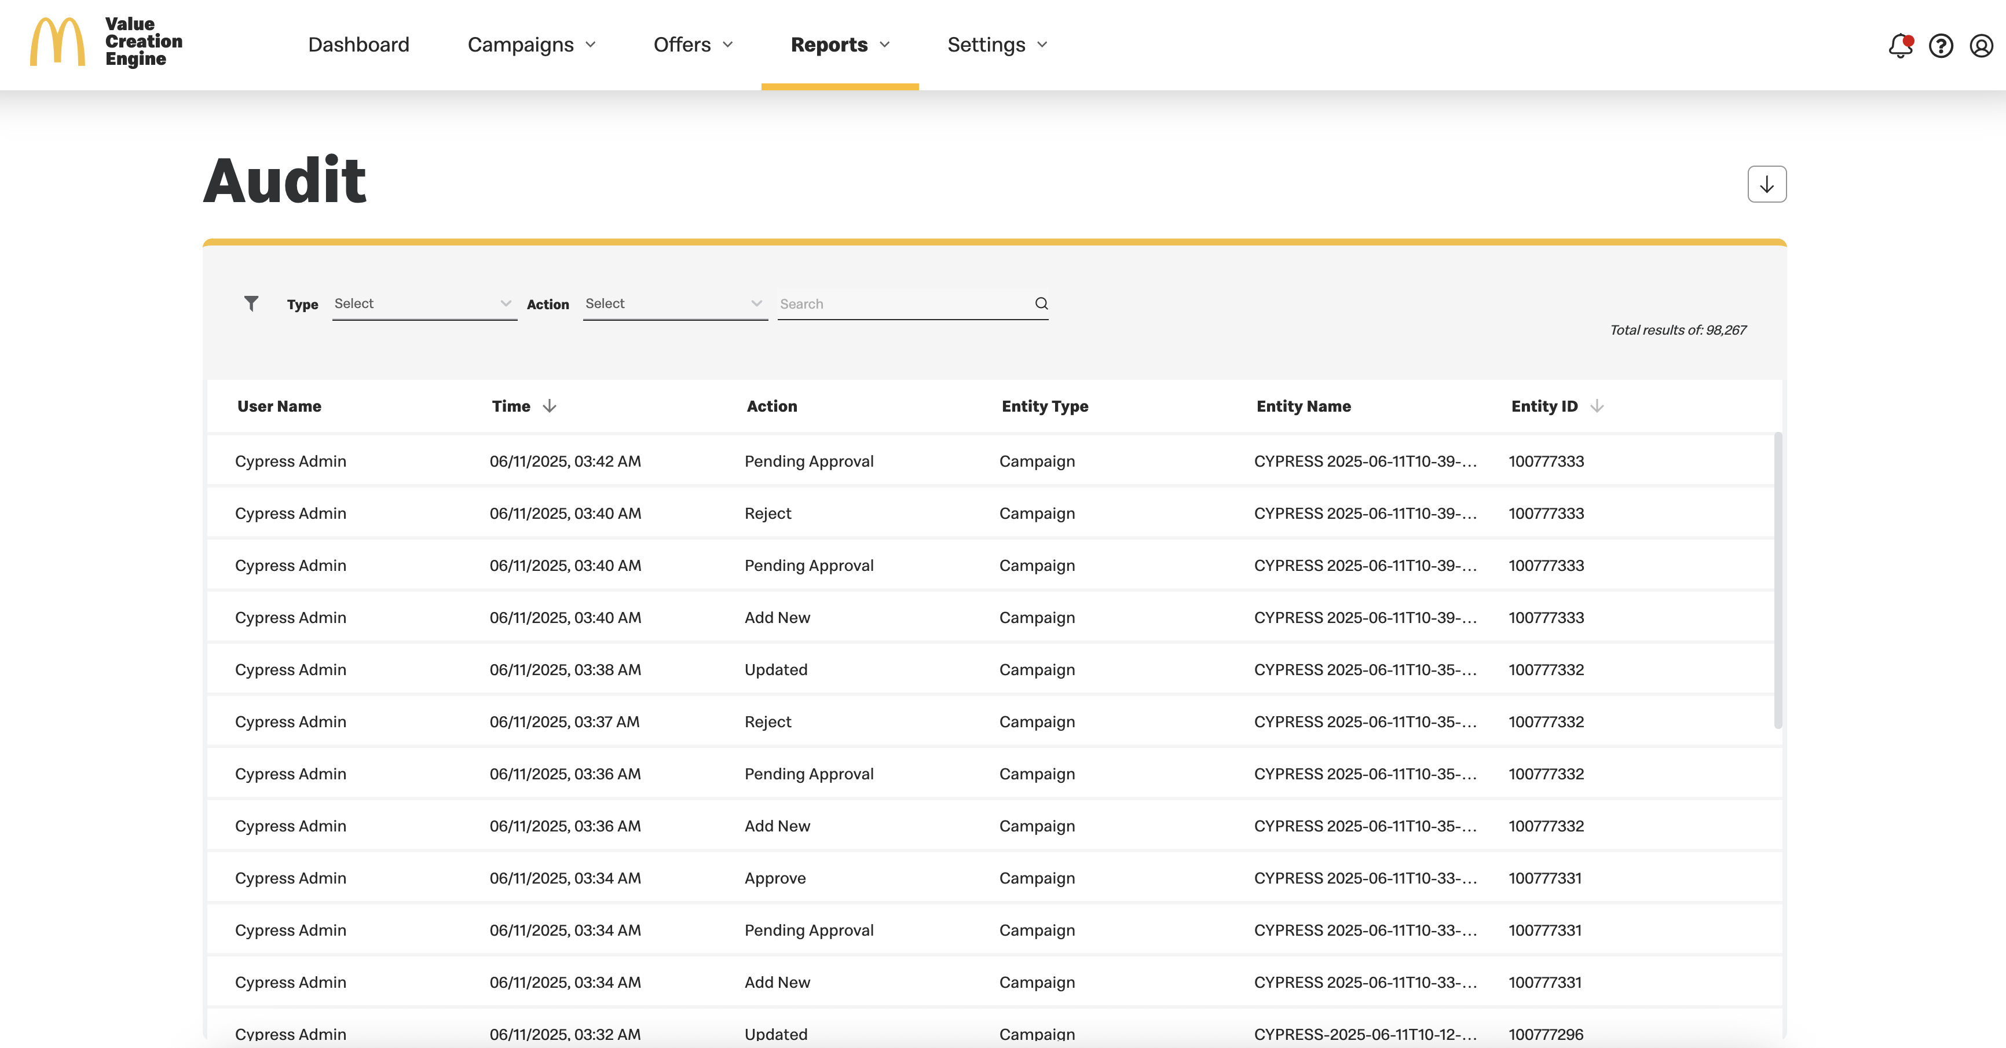Viewport: 2006px width, 1048px height.
Task: Open the Settings menu item
Action: pos(986,45)
